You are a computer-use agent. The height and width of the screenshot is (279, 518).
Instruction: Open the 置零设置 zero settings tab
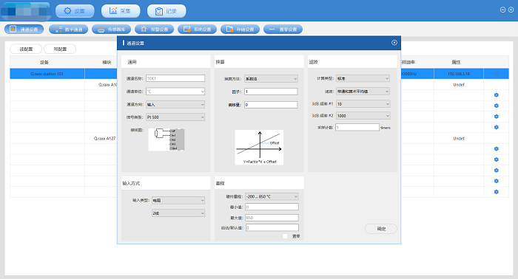coord(283,30)
